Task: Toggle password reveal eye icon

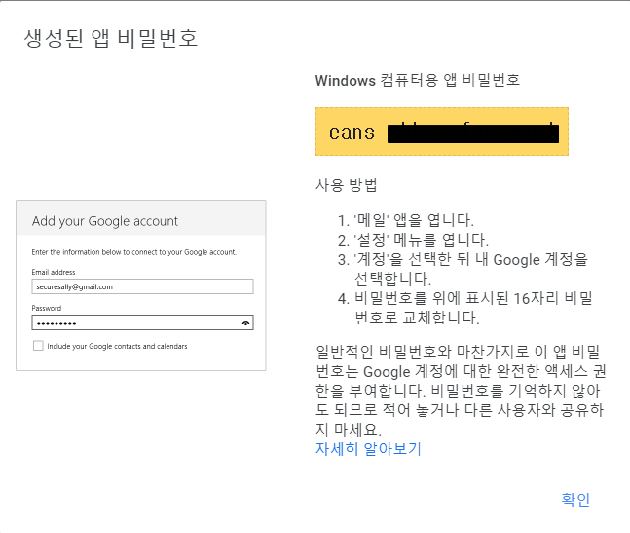Action: click(245, 323)
